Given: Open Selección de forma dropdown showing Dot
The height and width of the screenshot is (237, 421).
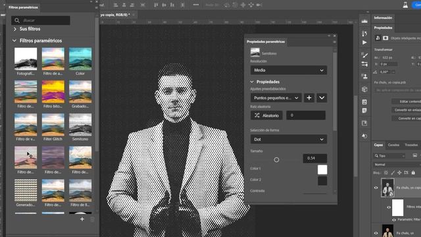Looking at the screenshot, I should click(x=289, y=139).
